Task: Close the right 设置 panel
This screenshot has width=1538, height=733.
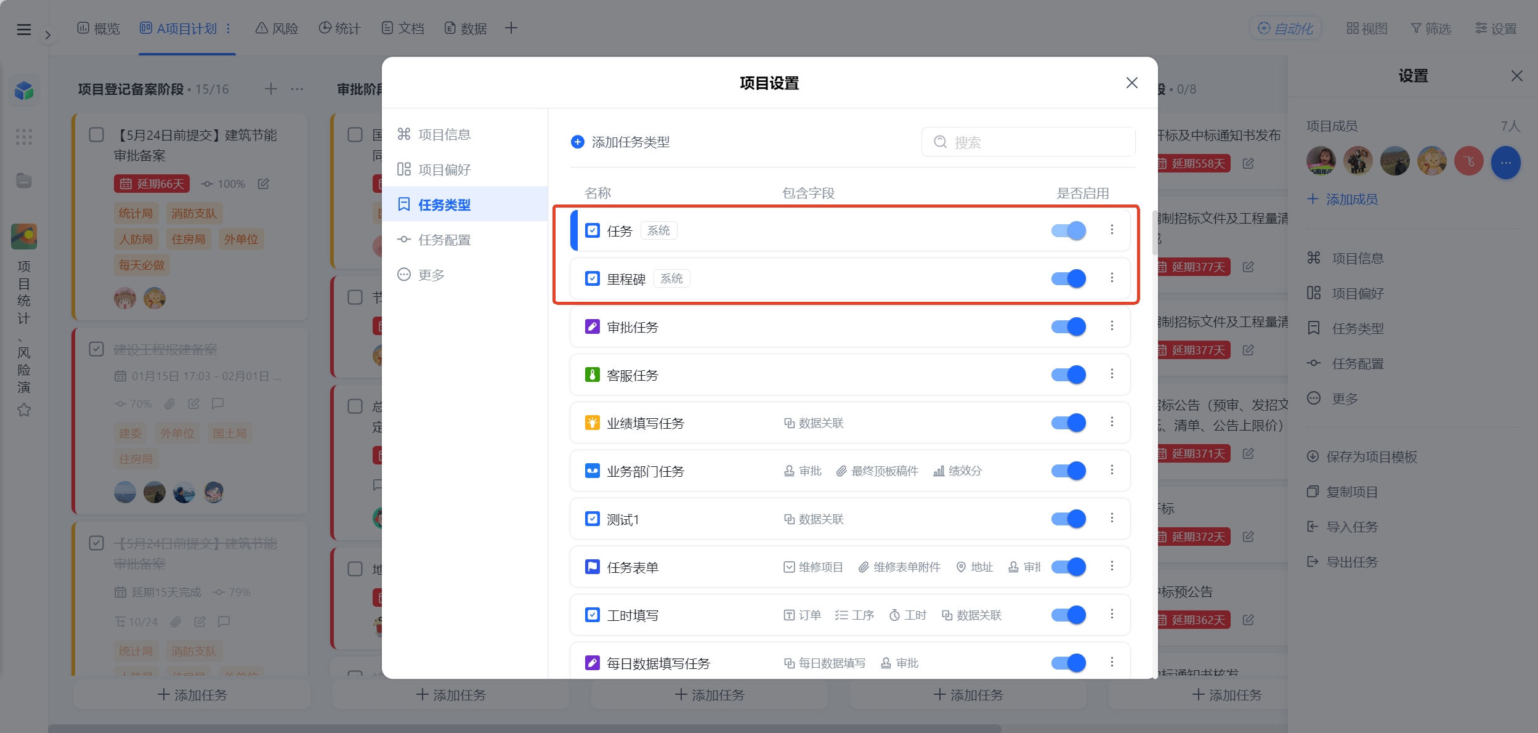Action: [x=1516, y=76]
